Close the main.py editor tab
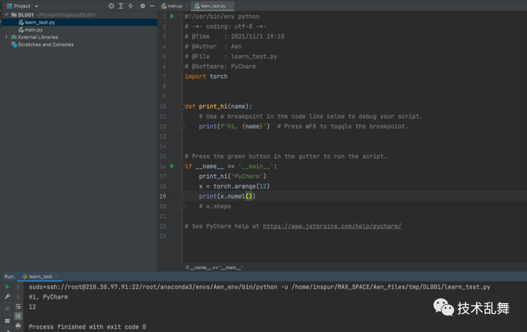This screenshot has height=332, width=527. 187,6
